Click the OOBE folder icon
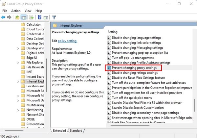Image resolution: width=197 pixels, height=138 pixels. click(23, 119)
